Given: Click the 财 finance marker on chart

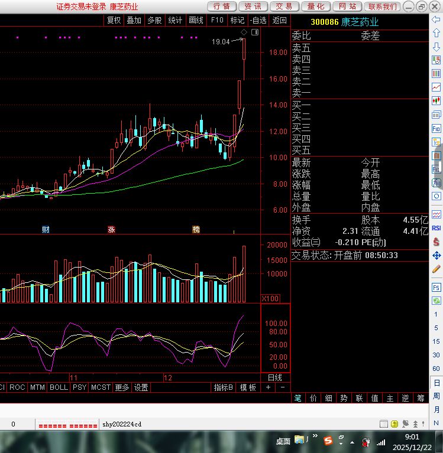Looking at the screenshot, I should tap(46, 230).
